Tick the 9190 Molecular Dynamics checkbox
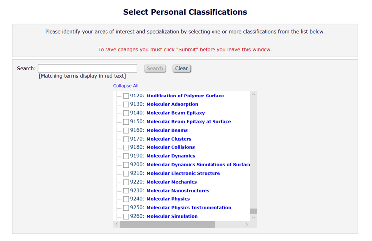Viewport: 372px width, 241px height. [x=126, y=156]
